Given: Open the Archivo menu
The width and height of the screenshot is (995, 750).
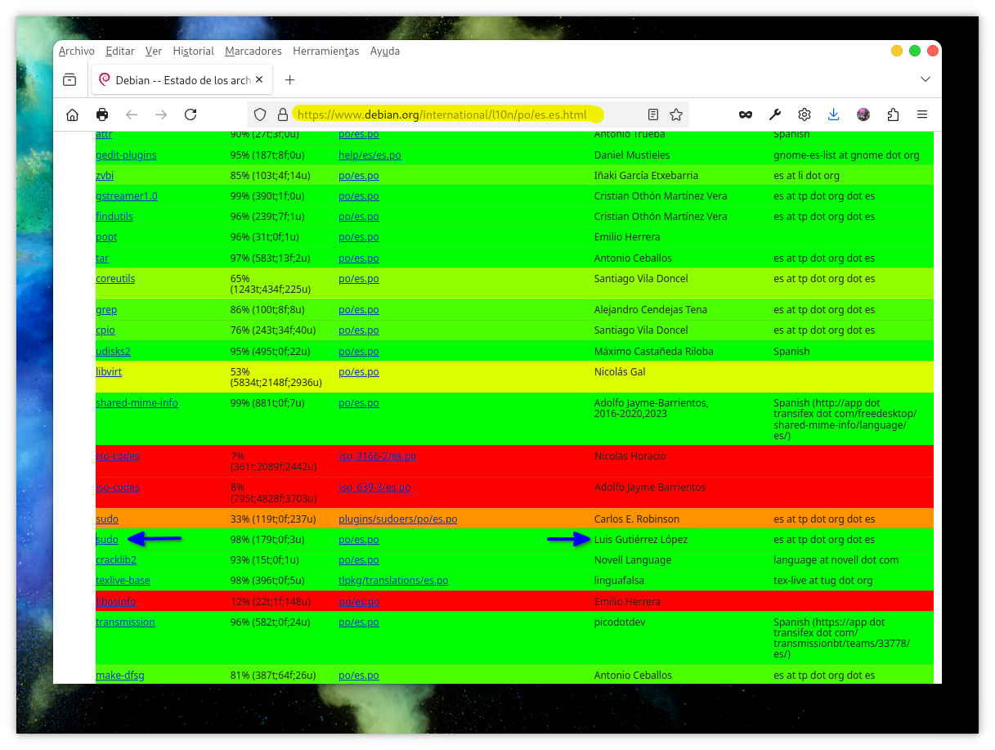Looking at the screenshot, I should [77, 51].
